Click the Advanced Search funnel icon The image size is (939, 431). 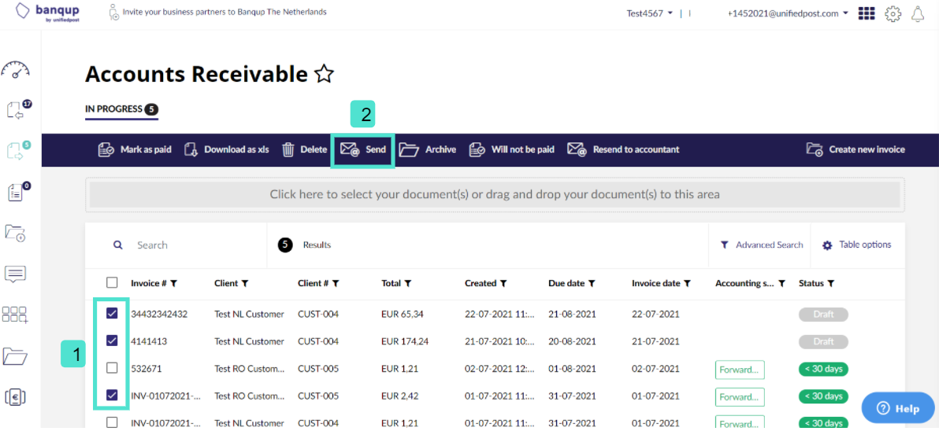coord(724,245)
